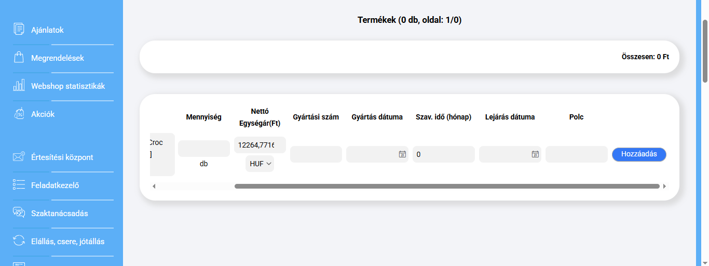The image size is (709, 266).
Task: Click the Feladatkezelő checklist icon
Action: [19, 184]
